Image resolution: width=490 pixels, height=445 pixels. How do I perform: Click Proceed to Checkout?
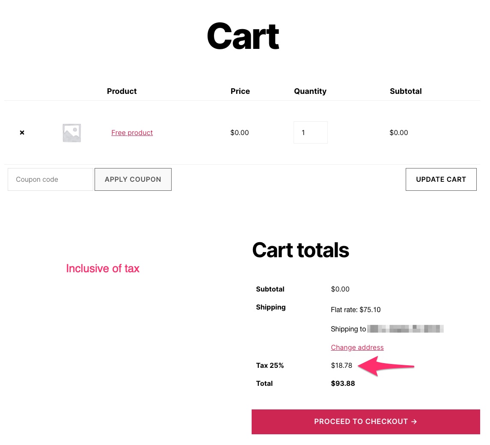pos(366,421)
